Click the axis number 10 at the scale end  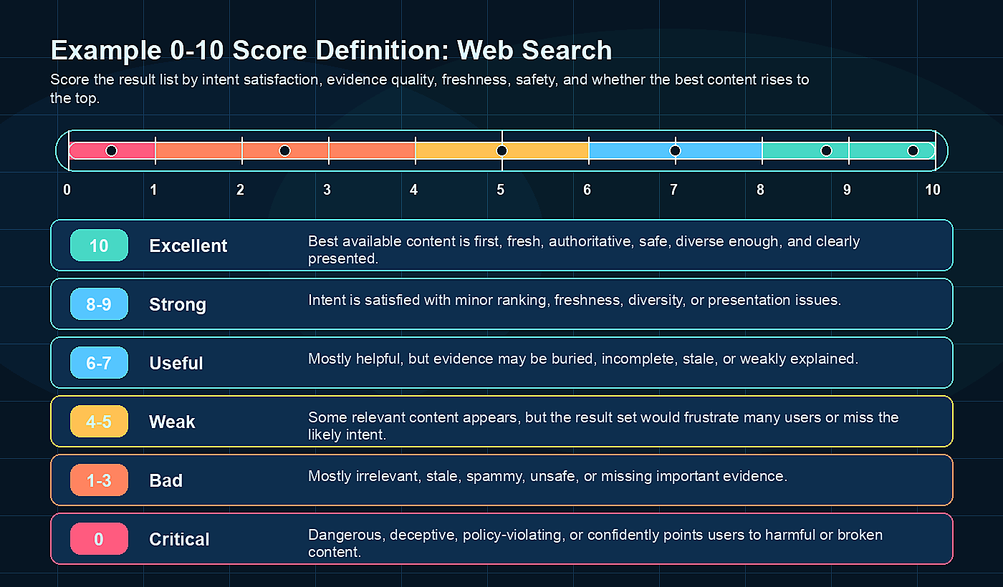pos(933,190)
